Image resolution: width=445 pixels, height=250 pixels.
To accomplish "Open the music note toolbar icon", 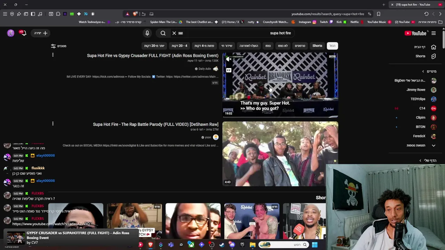I will click(x=40, y=14).
